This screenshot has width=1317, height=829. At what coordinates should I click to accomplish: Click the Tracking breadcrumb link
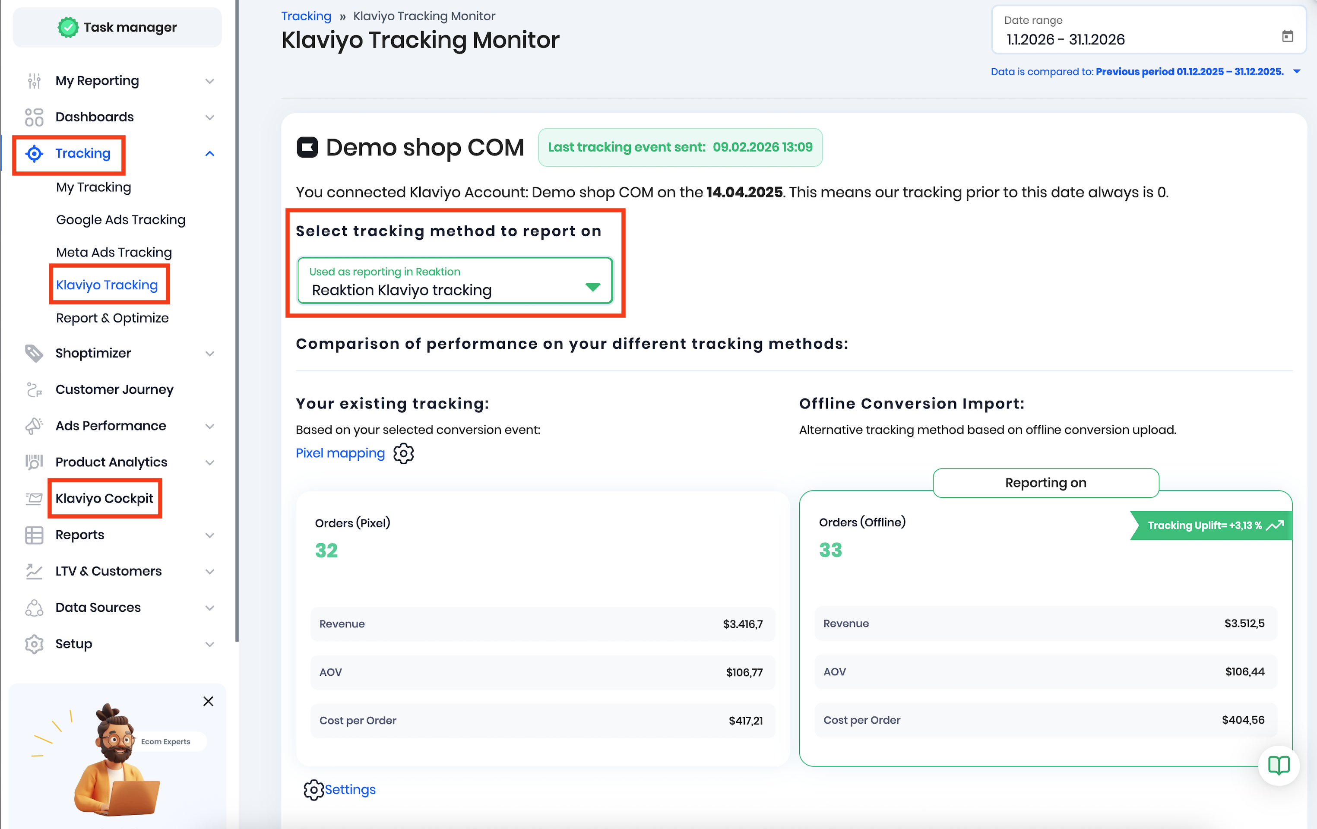point(306,16)
